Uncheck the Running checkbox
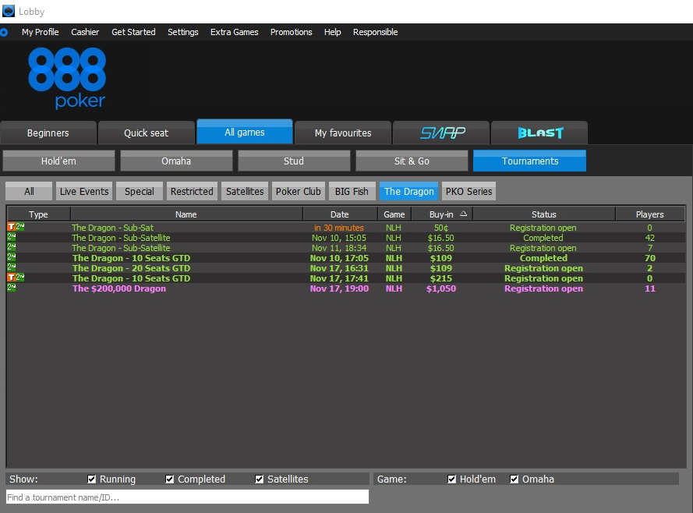 [90, 479]
